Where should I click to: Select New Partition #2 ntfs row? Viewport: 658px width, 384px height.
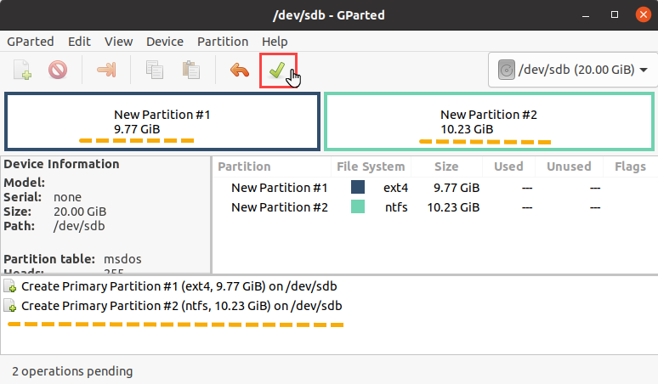[434, 207]
